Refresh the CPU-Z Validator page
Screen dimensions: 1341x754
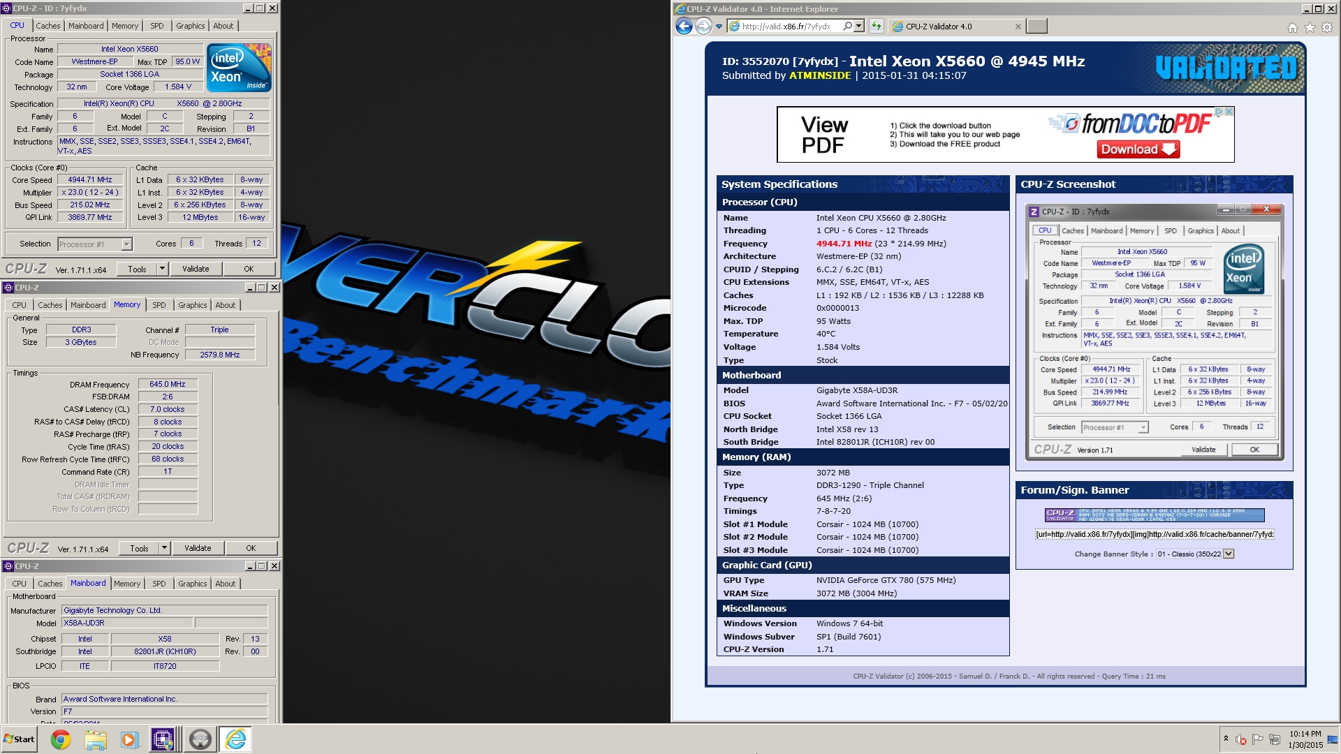pyautogui.click(x=877, y=27)
